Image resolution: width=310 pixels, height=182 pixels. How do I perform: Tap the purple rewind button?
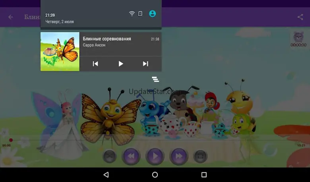click(x=131, y=156)
